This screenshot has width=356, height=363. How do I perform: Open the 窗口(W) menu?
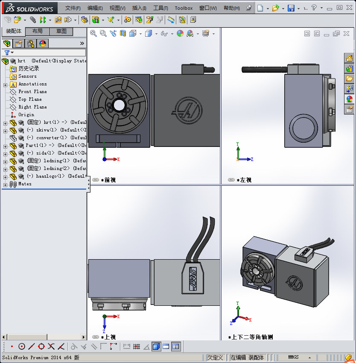tap(208, 8)
